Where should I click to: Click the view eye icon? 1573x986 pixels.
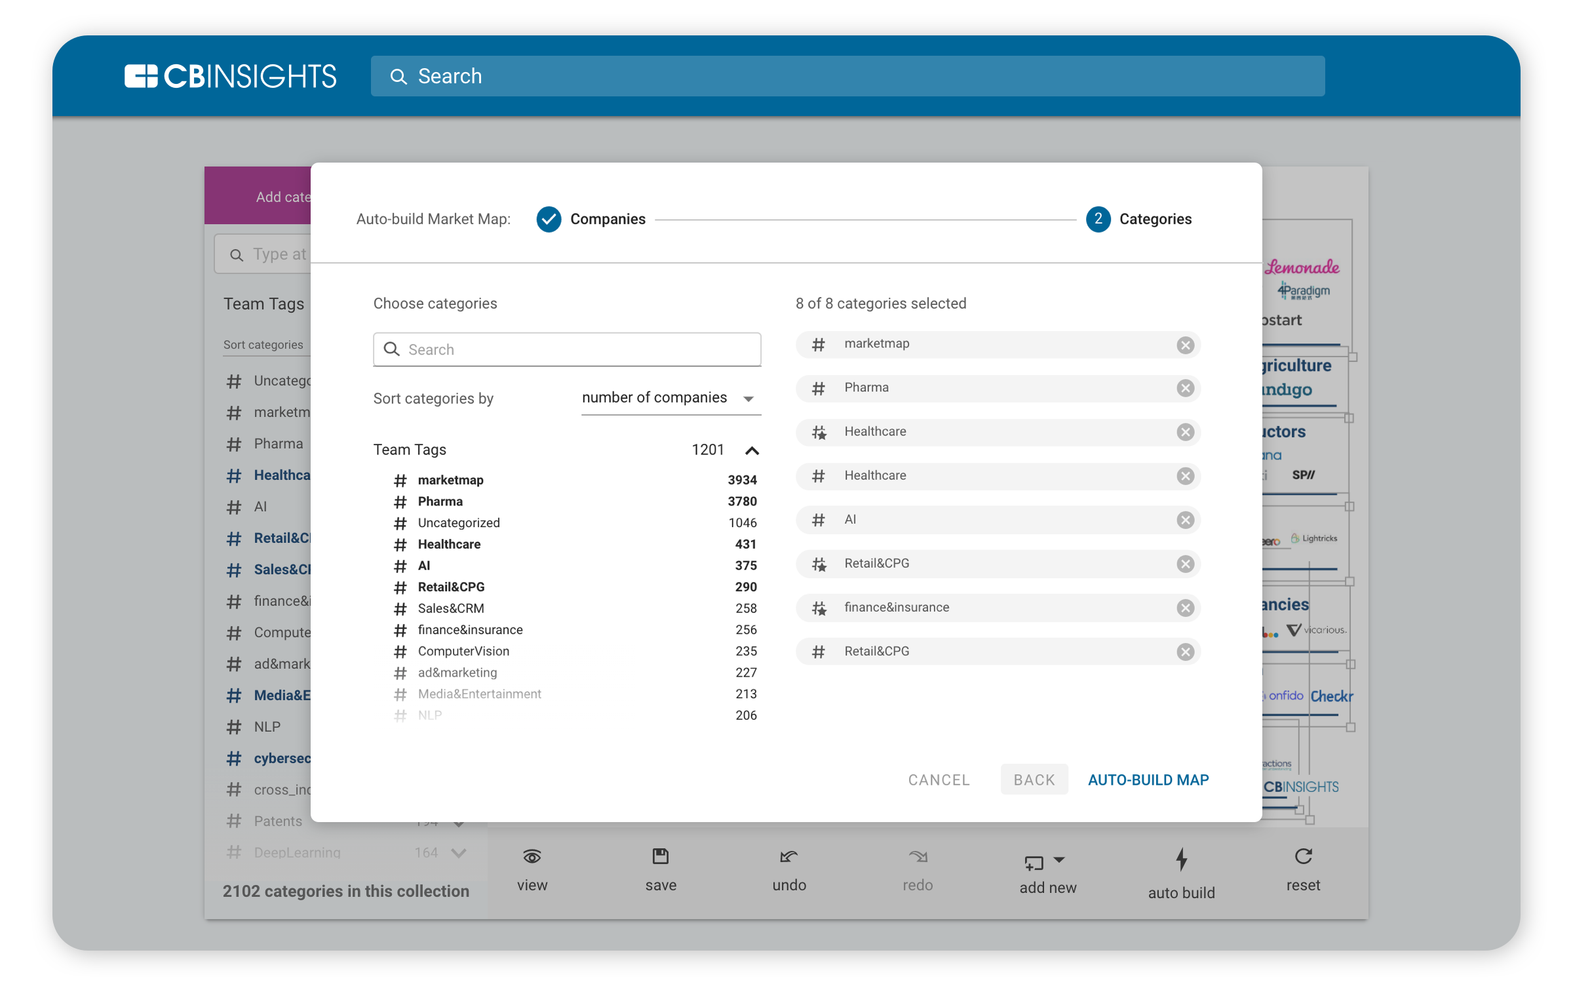pyautogui.click(x=532, y=856)
